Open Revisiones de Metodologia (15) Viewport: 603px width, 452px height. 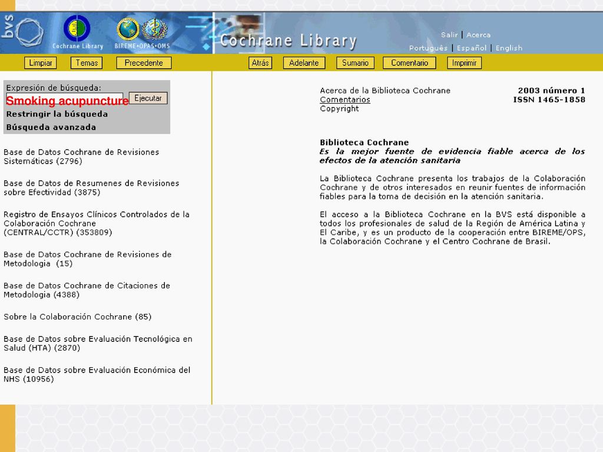tap(87, 259)
